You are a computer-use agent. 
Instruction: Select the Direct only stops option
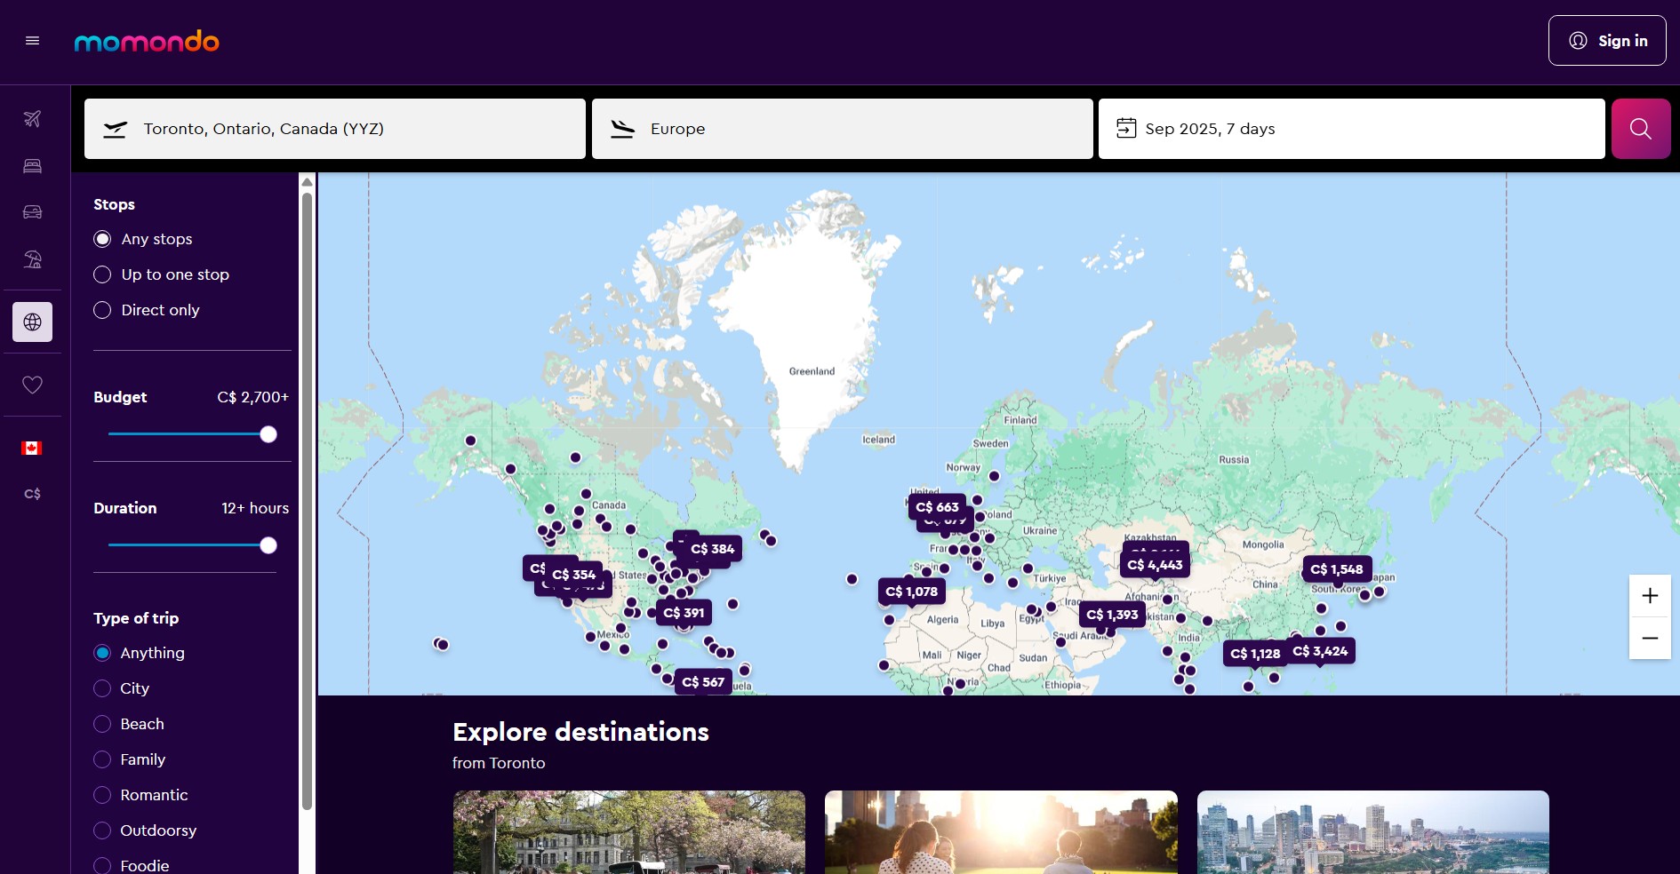coord(101,310)
